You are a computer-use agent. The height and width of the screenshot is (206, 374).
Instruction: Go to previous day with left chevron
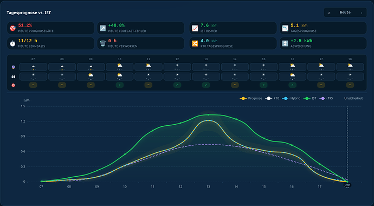point(329,13)
